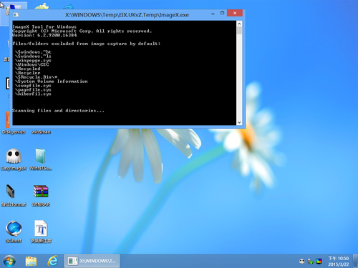Select the win$man desktop shortcut
Viewport: 358px width, 268px height.
click(41, 131)
